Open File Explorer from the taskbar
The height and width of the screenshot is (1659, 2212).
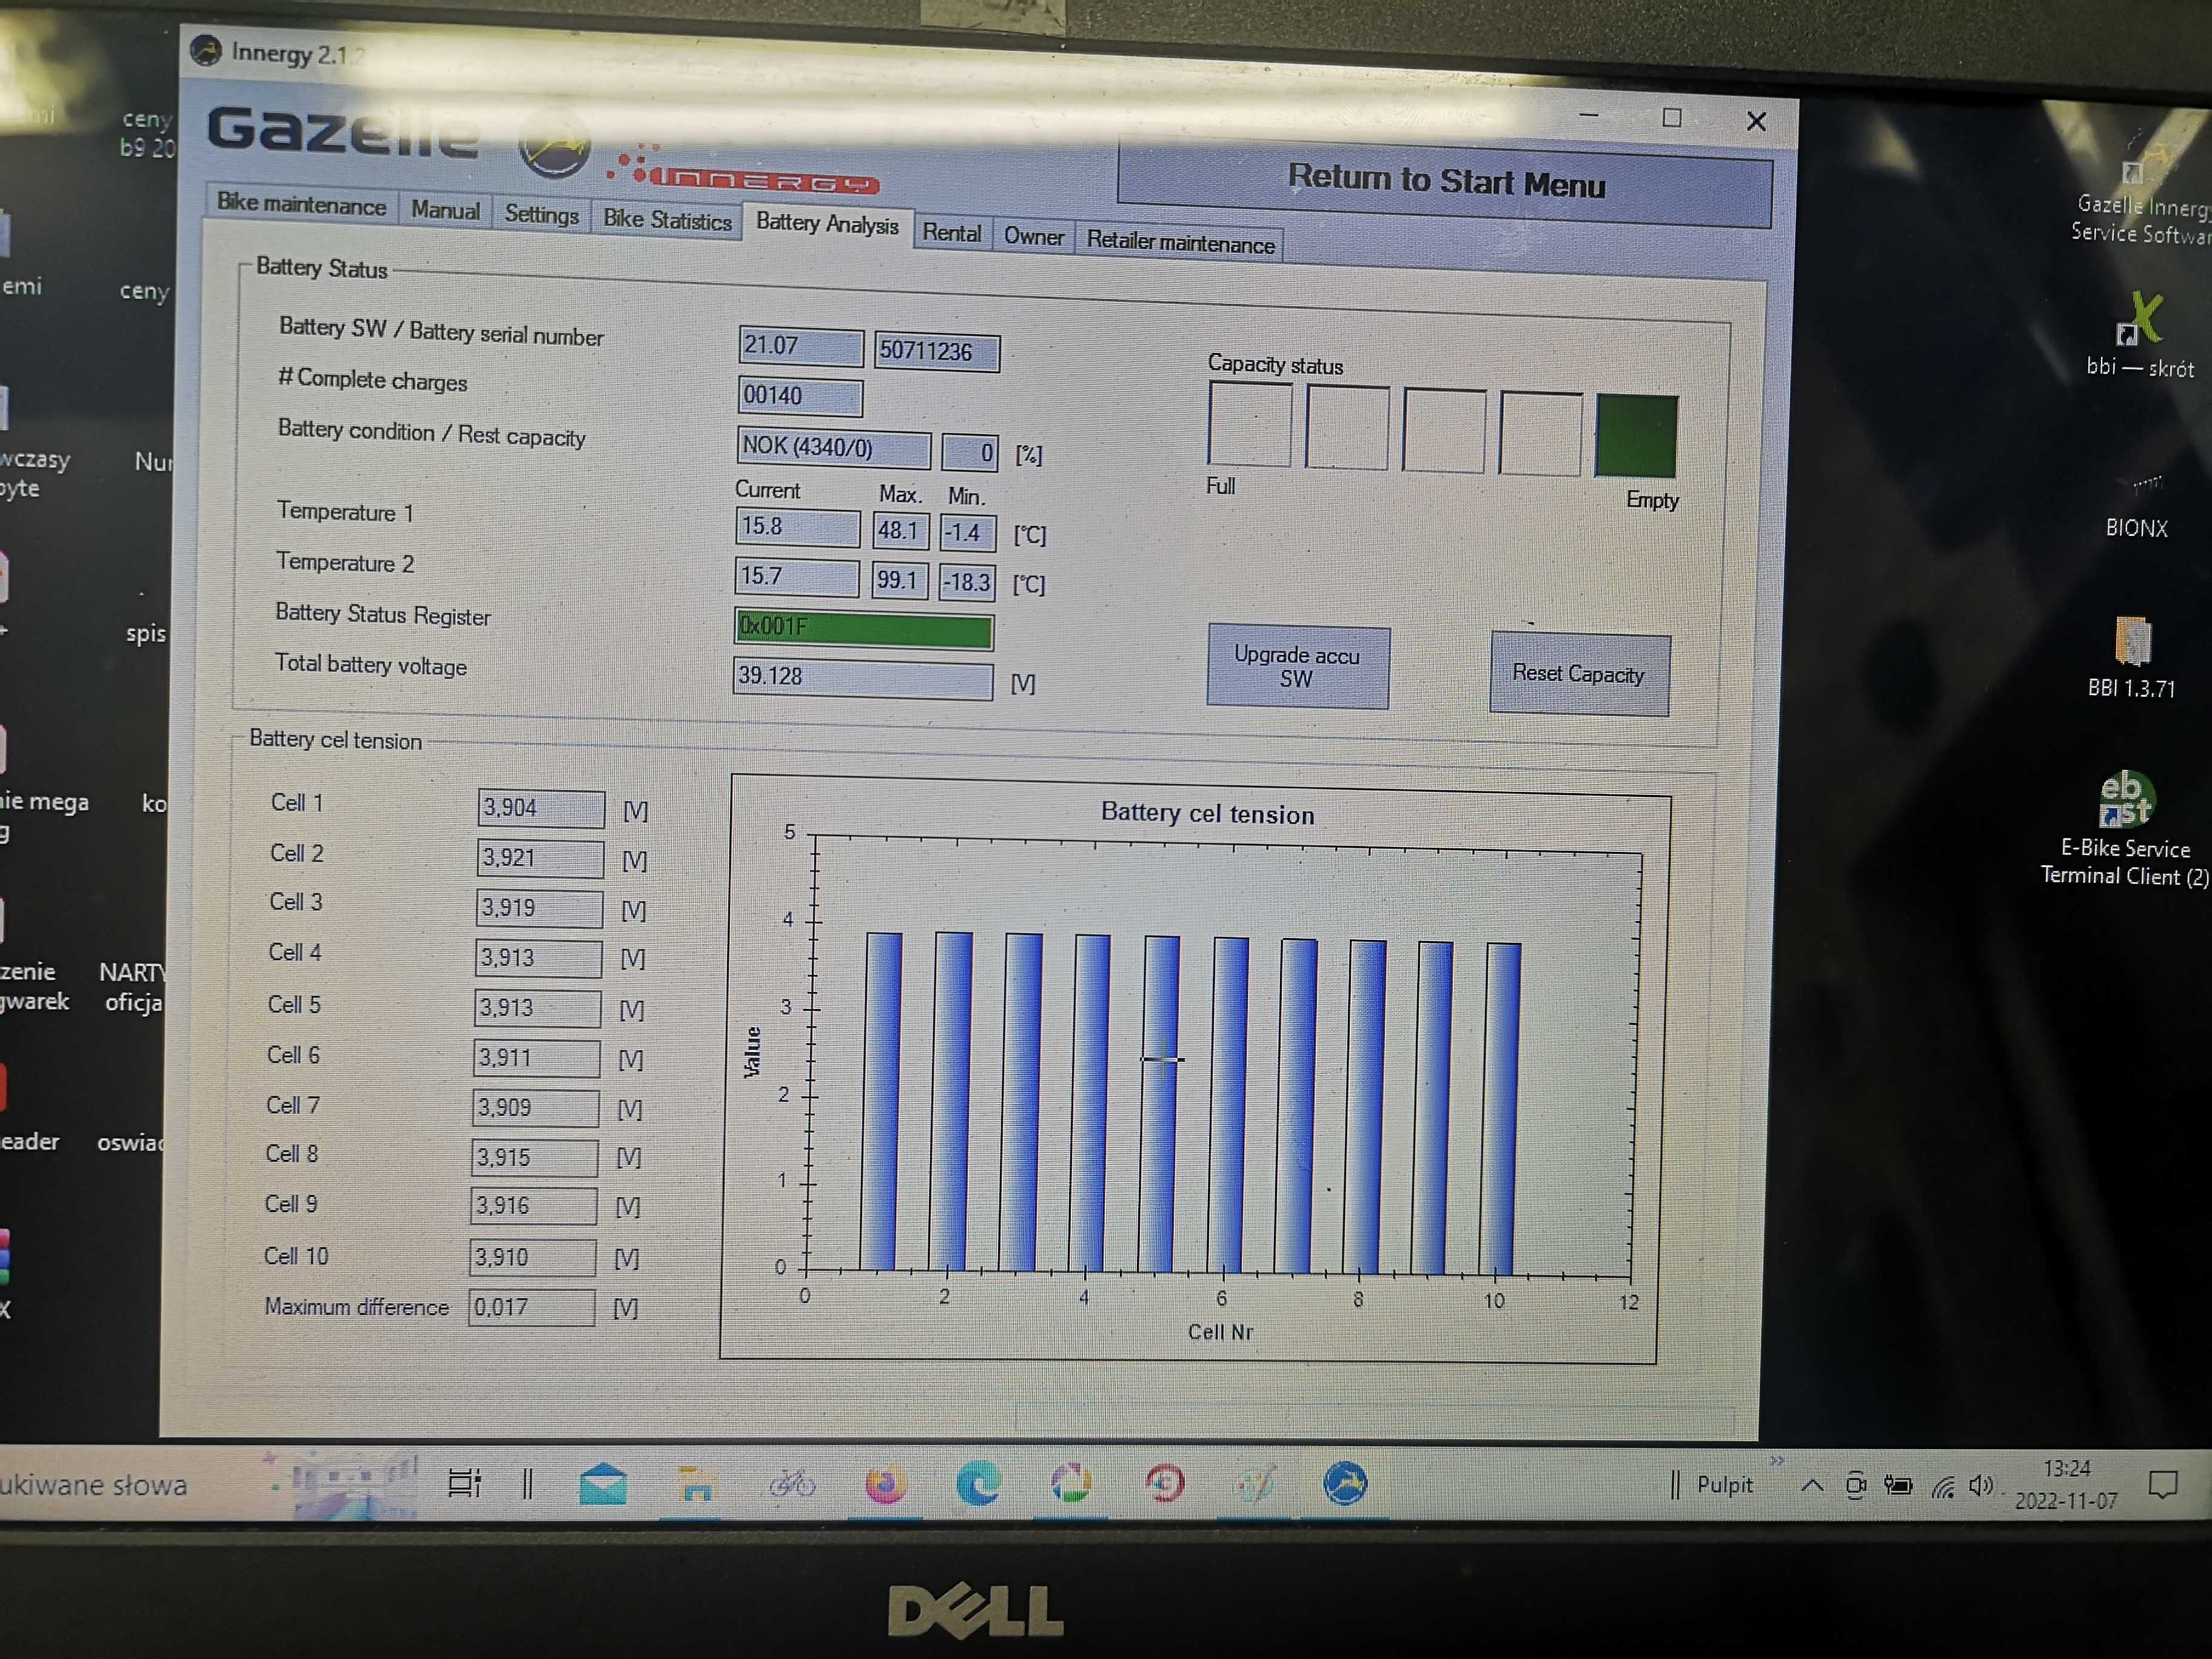(x=696, y=1484)
